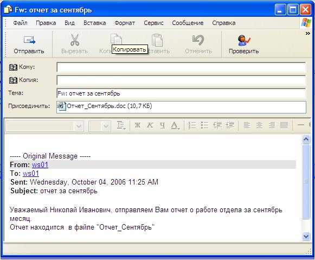Decrease paragraph indent
This screenshot has height=260, width=315.
point(217,125)
